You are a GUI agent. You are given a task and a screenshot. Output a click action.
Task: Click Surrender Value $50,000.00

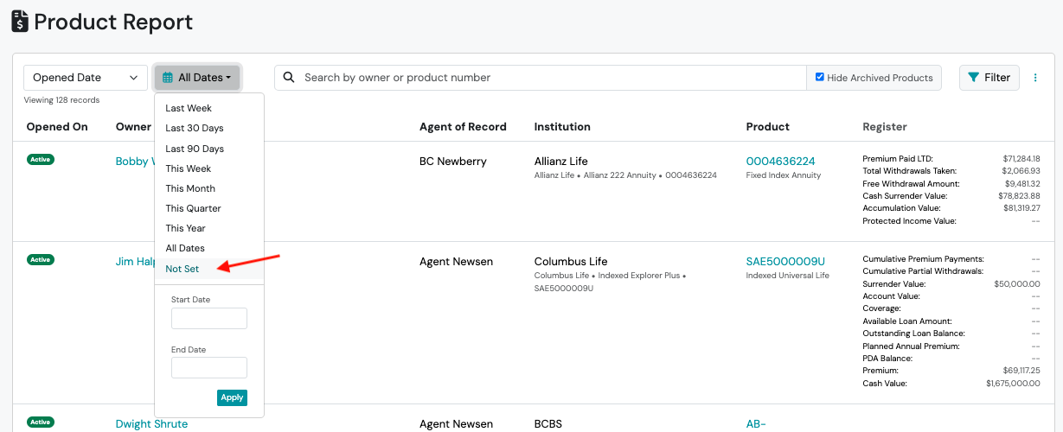click(1017, 283)
